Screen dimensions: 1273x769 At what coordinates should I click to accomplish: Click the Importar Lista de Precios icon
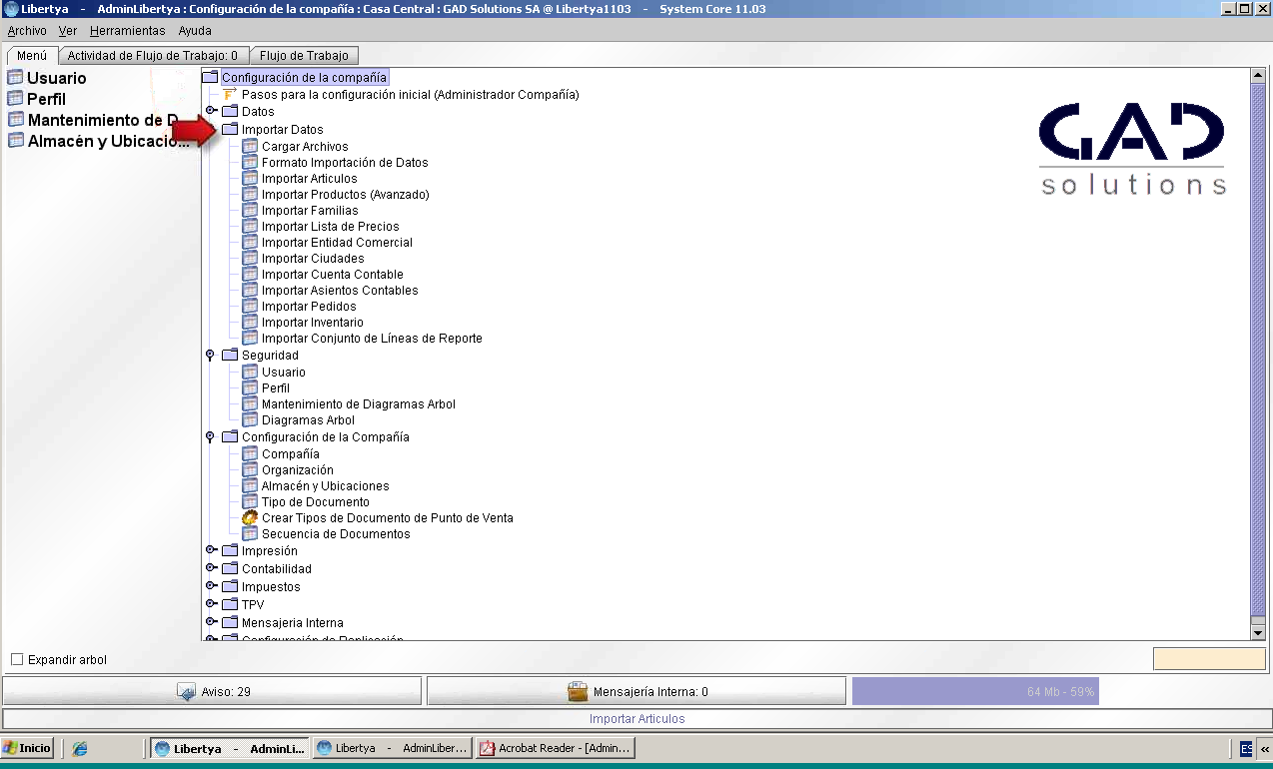(250, 227)
